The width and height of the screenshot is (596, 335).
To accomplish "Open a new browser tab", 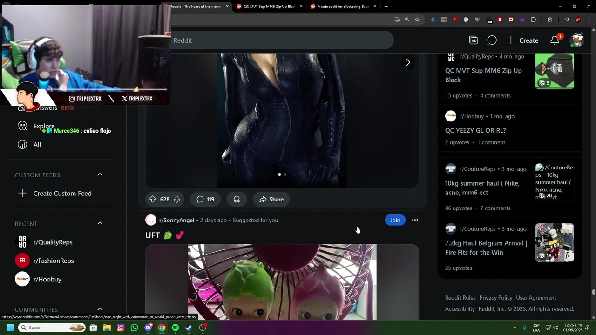I will (386, 7).
